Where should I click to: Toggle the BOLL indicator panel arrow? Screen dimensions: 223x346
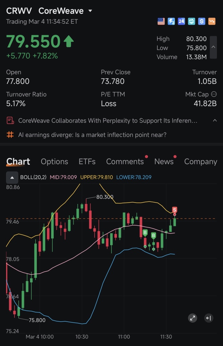[12, 178]
